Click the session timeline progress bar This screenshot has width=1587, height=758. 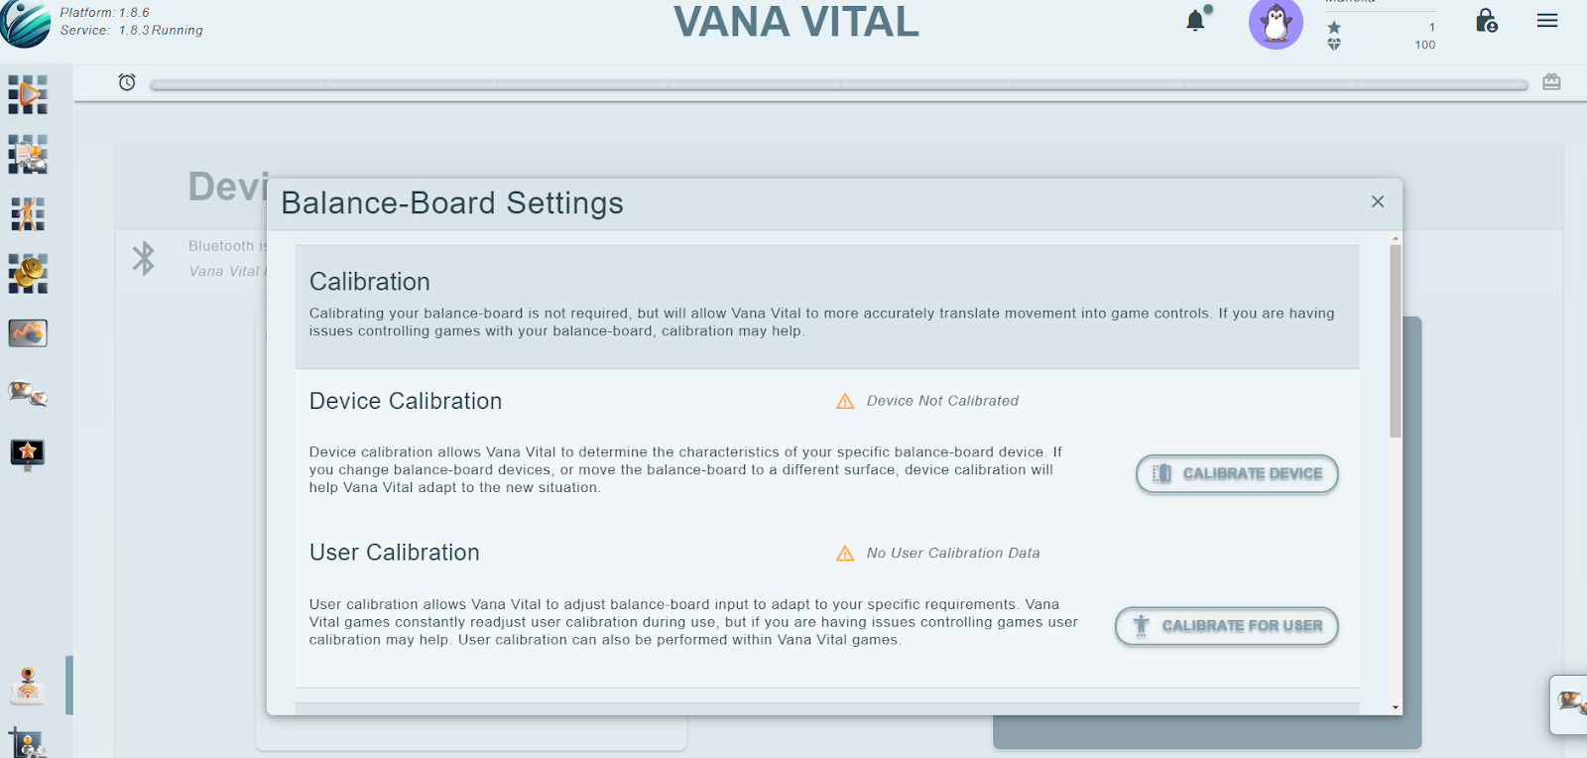click(839, 85)
